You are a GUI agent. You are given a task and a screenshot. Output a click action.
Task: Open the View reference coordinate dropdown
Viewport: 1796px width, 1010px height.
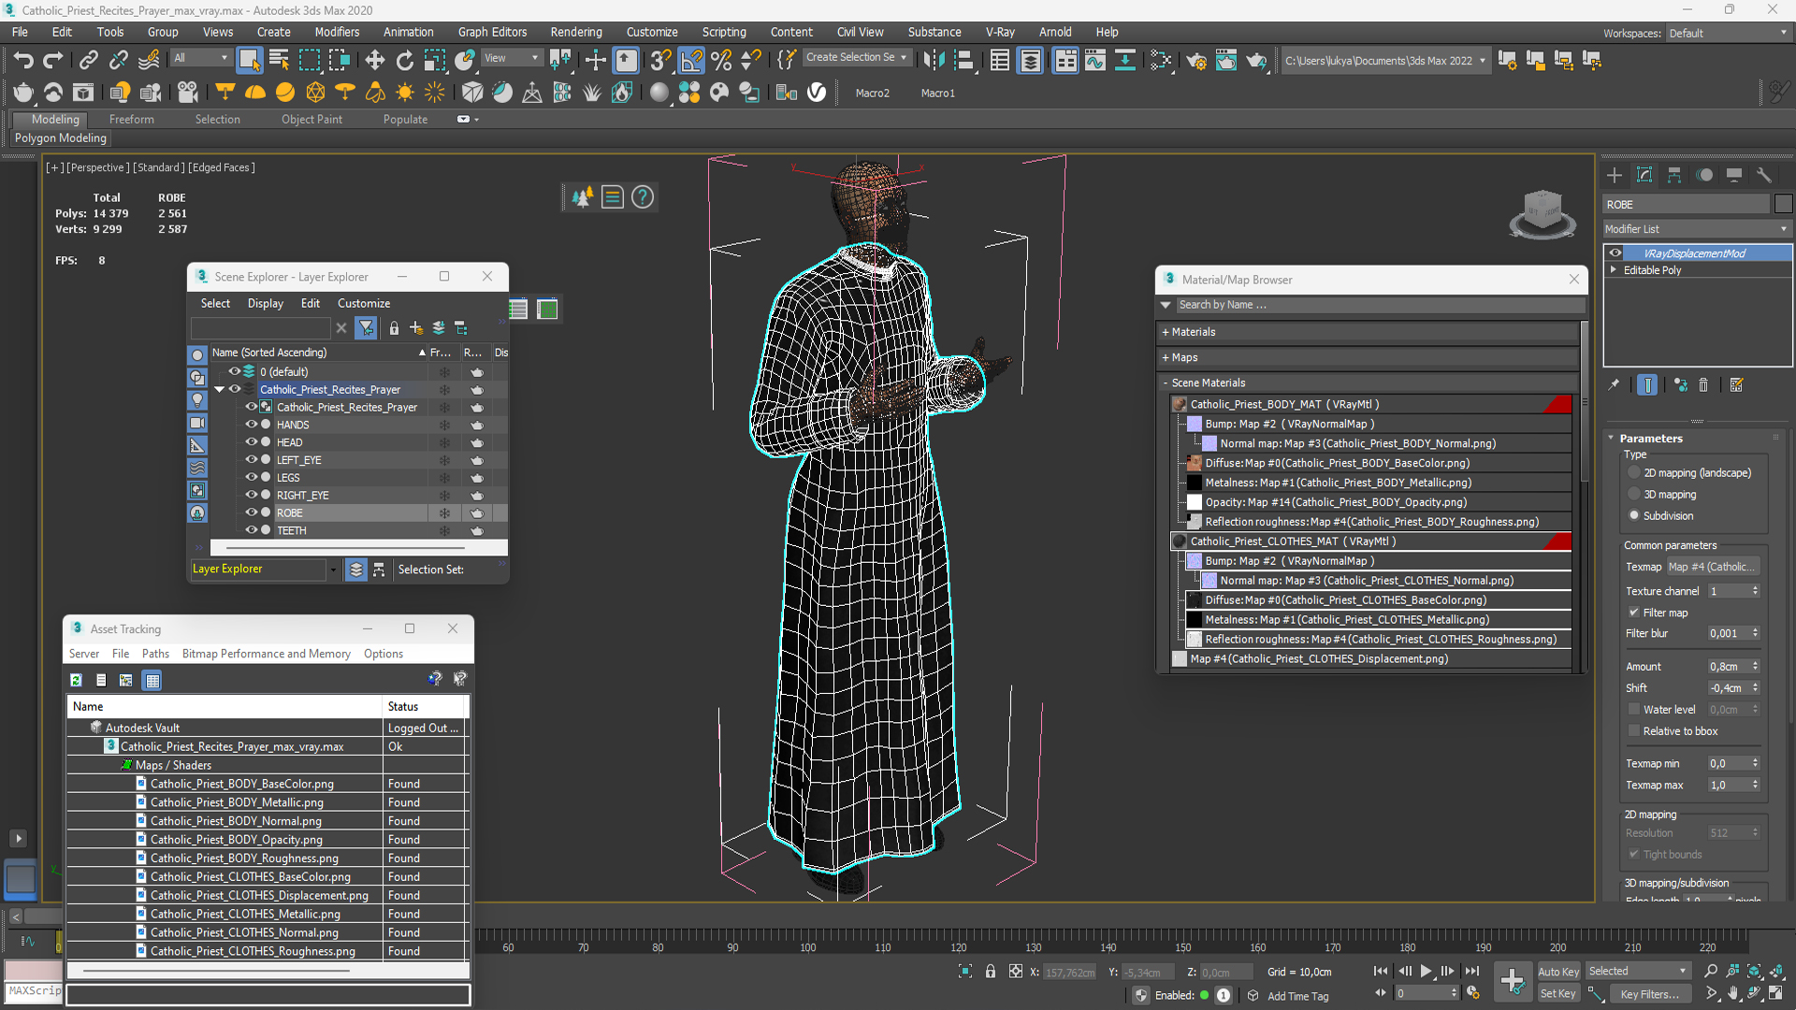(511, 58)
